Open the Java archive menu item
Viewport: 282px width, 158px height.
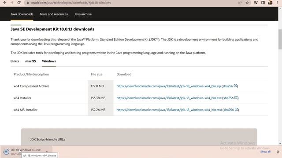[83, 14]
